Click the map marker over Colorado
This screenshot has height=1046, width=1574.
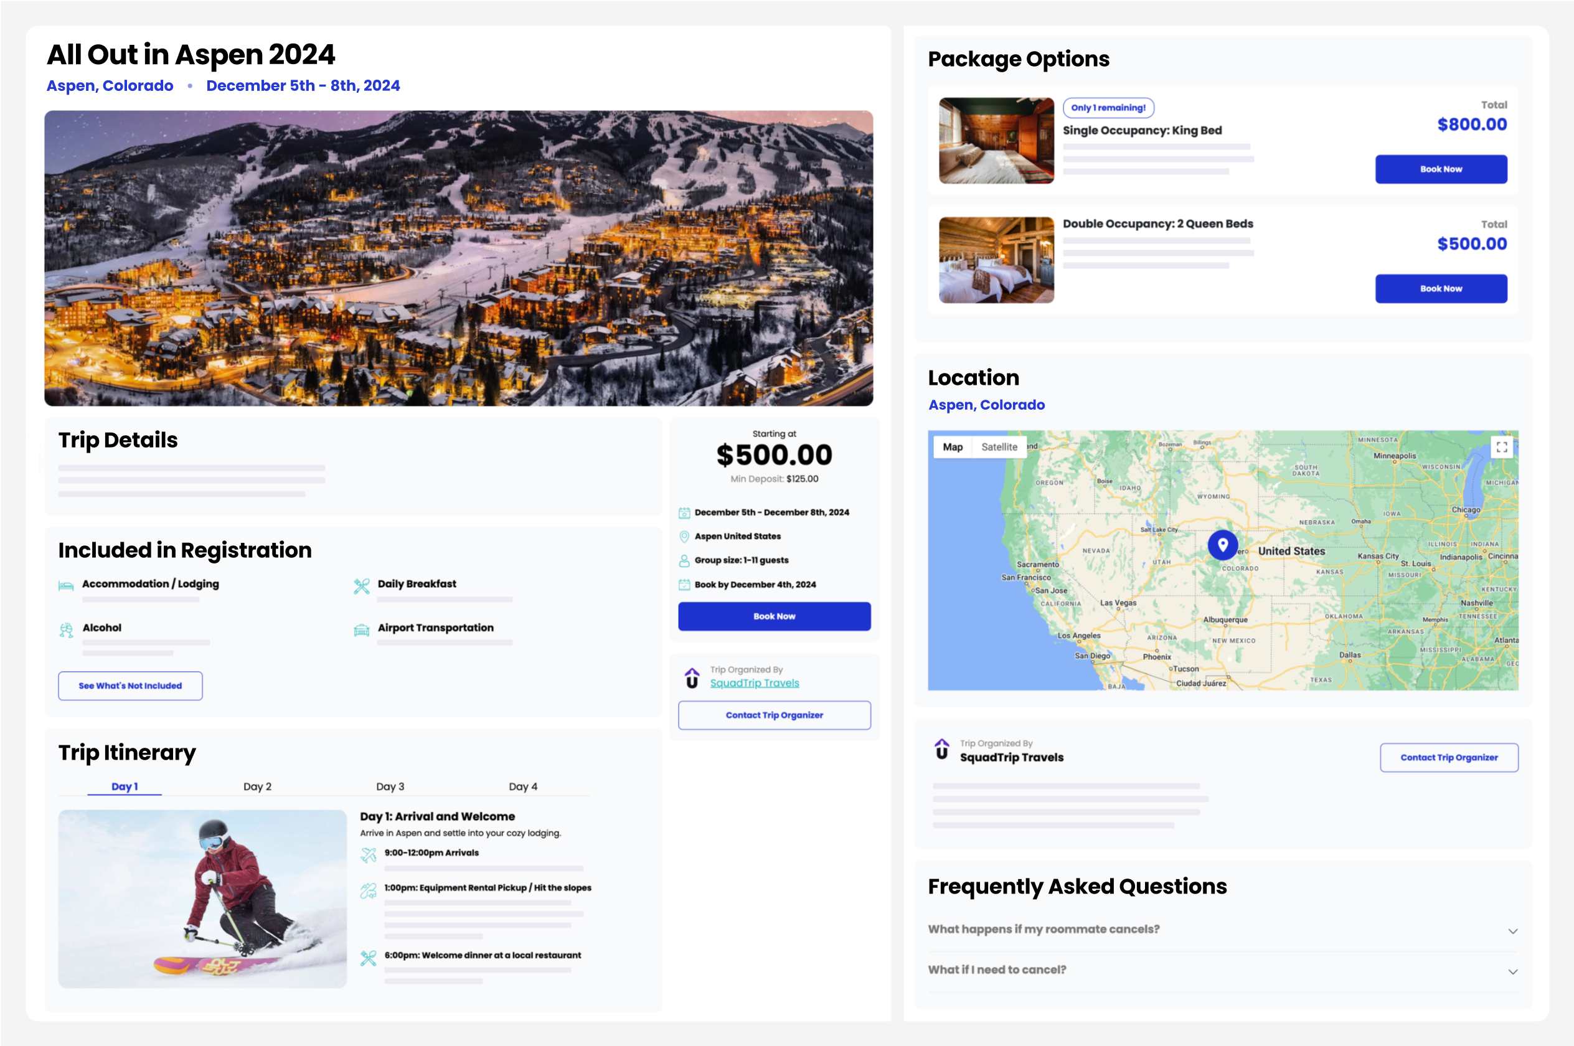[x=1222, y=545]
